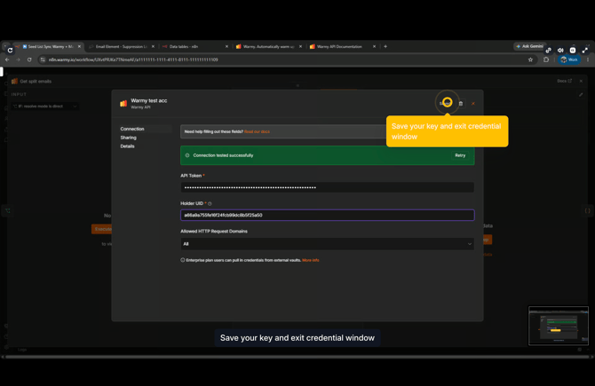Toggle the video speaker volume icon

[x=560, y=50]
